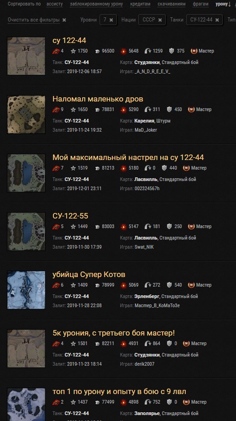The width and height of the screenshot is (236, 421).
Task: Sort replays by фрагам
Action: click(200, 4)
